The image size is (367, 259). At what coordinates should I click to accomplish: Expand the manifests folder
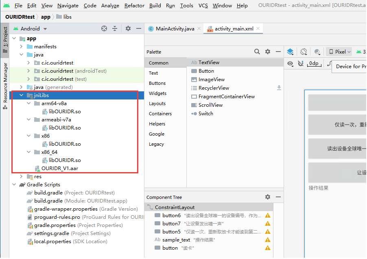pyautogui.click(x=21, y=47)
